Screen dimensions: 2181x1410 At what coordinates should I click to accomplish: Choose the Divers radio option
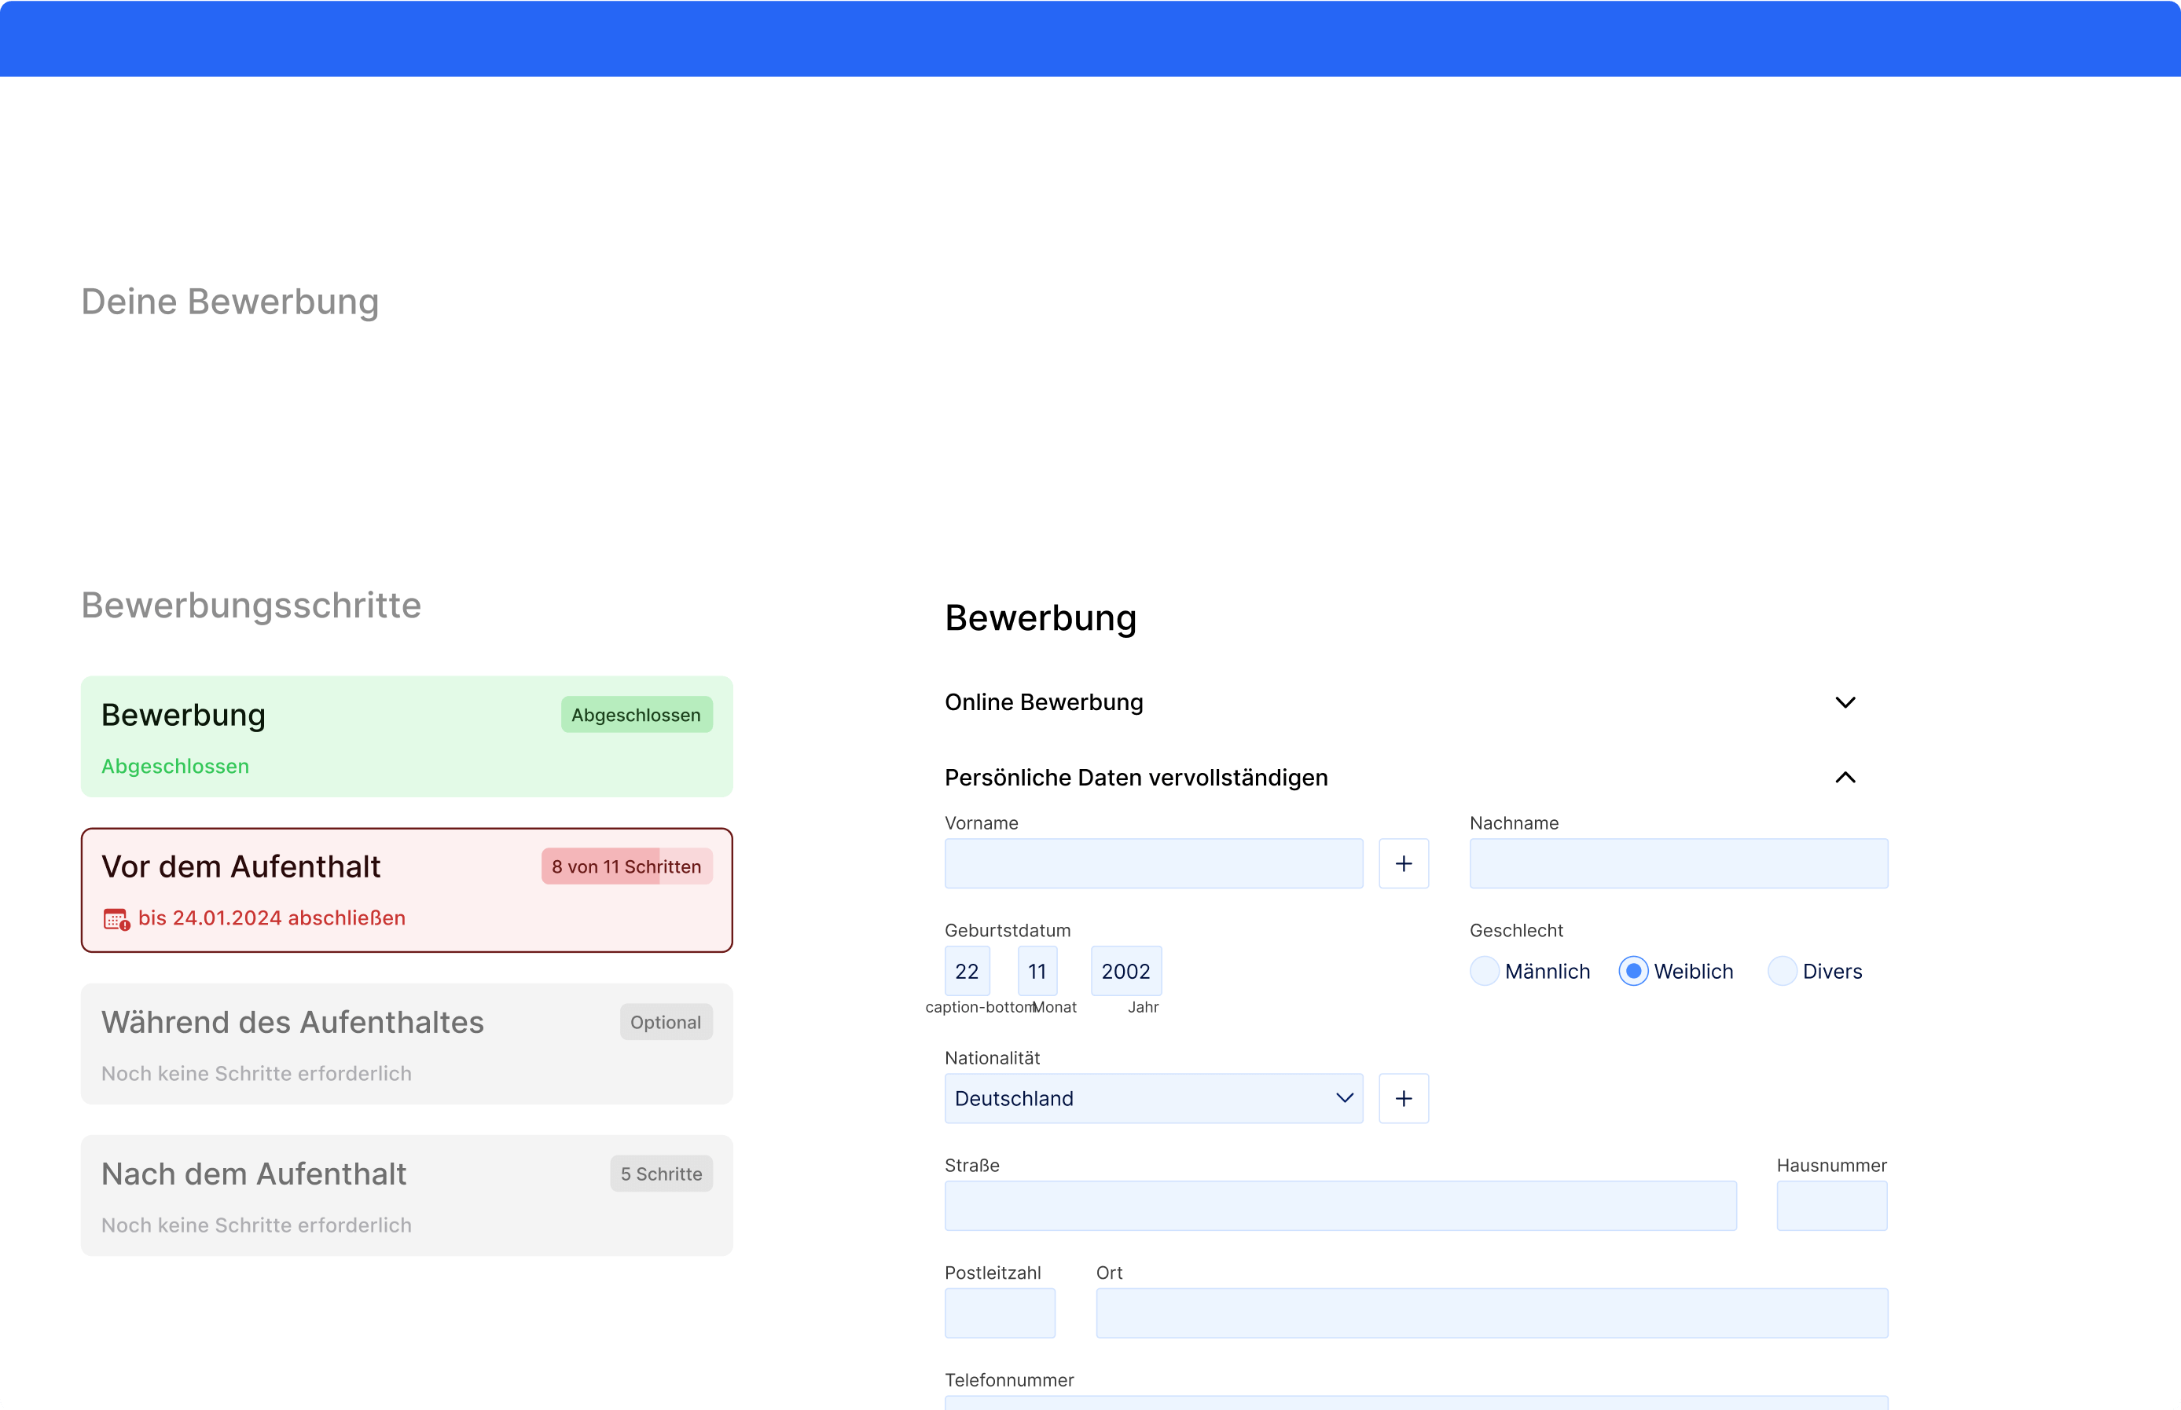click(1782, 972)
